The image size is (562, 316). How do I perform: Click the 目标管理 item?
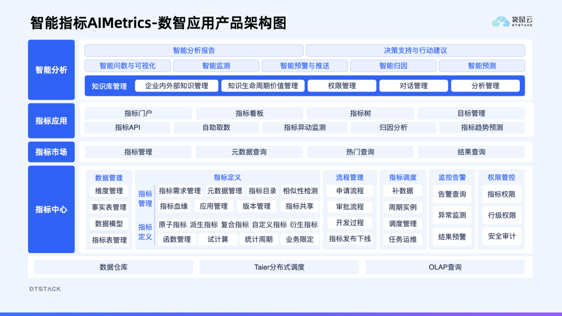coord(471,113)
